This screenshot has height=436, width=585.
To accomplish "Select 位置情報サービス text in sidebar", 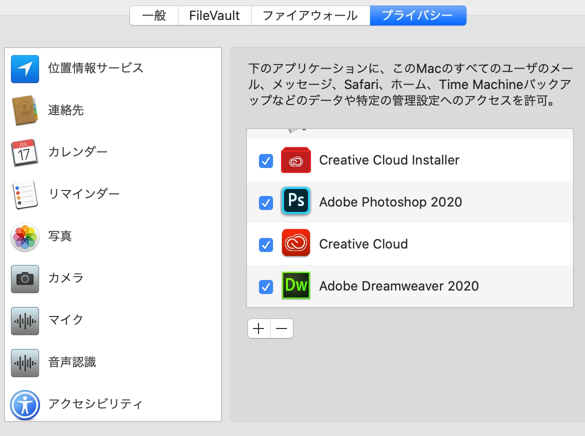I will [96, 68].
